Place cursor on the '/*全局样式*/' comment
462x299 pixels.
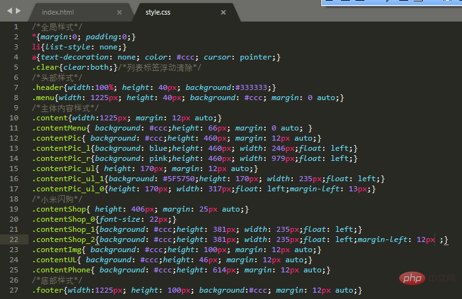click(57, 27)
